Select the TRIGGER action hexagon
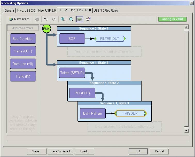The height and width of the screenshot is (157, 195). tap(130, 113)
